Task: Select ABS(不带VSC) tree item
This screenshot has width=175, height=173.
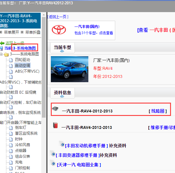Action: coord(27,71)
